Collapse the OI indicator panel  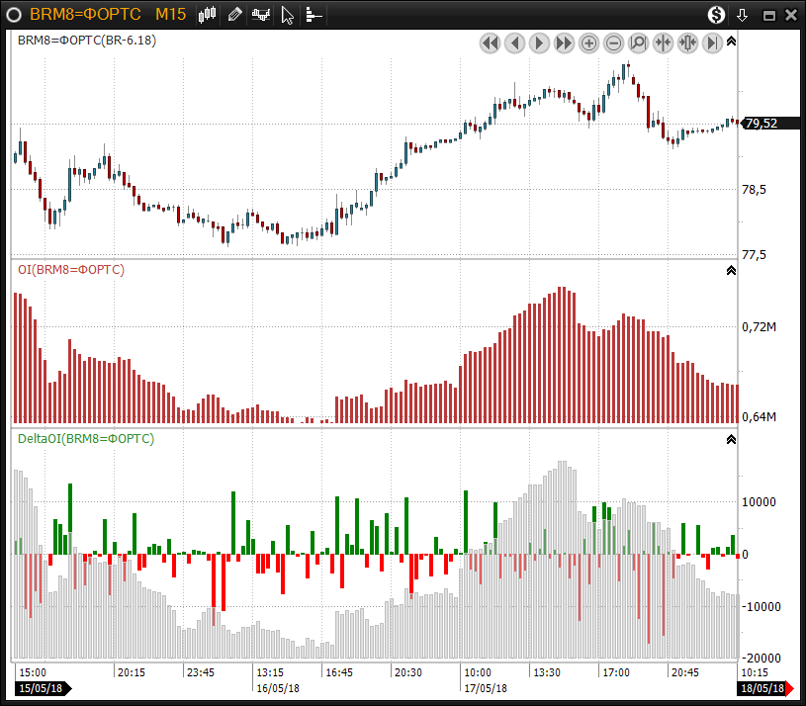point(731,270)
